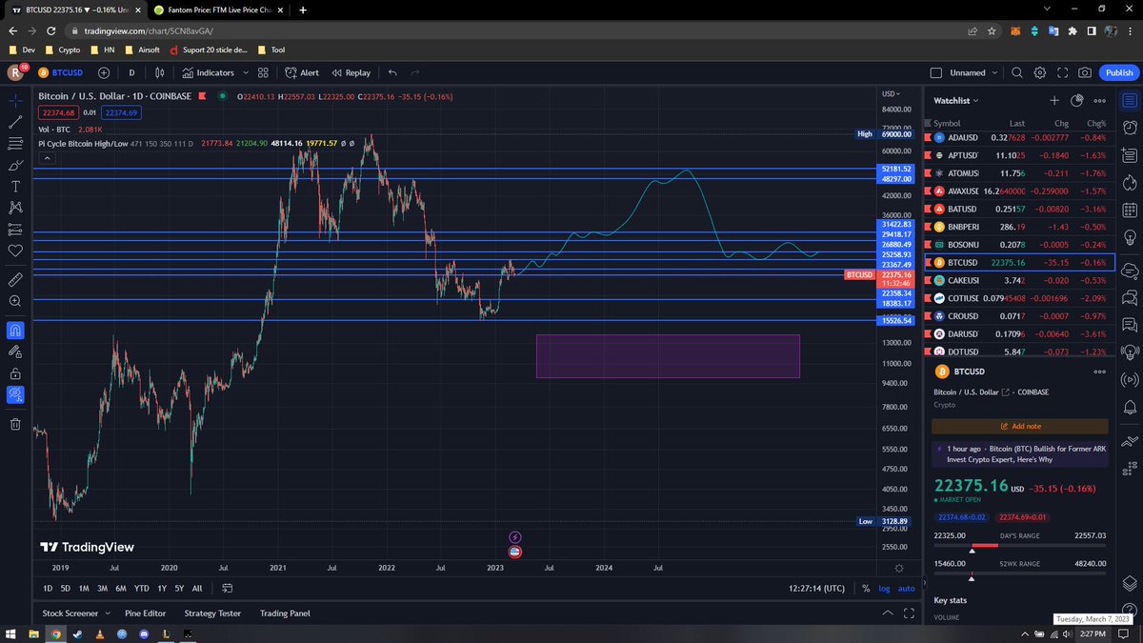The width and height of the screenshot is (1143, 643).
Task: Open watchlist advanced view pie icon
Action: coord(1077,100)
